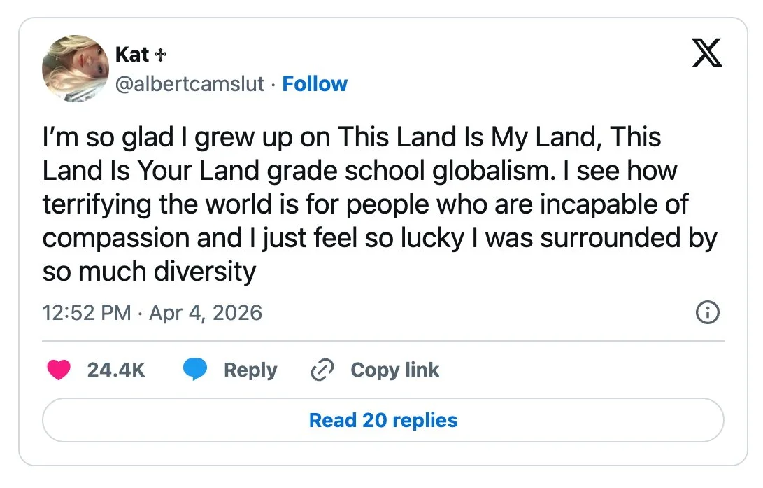The width and height of the screenshot is (763, 488).
Task: Click the tweet's first line of text
Action: (x=352, y=138)
